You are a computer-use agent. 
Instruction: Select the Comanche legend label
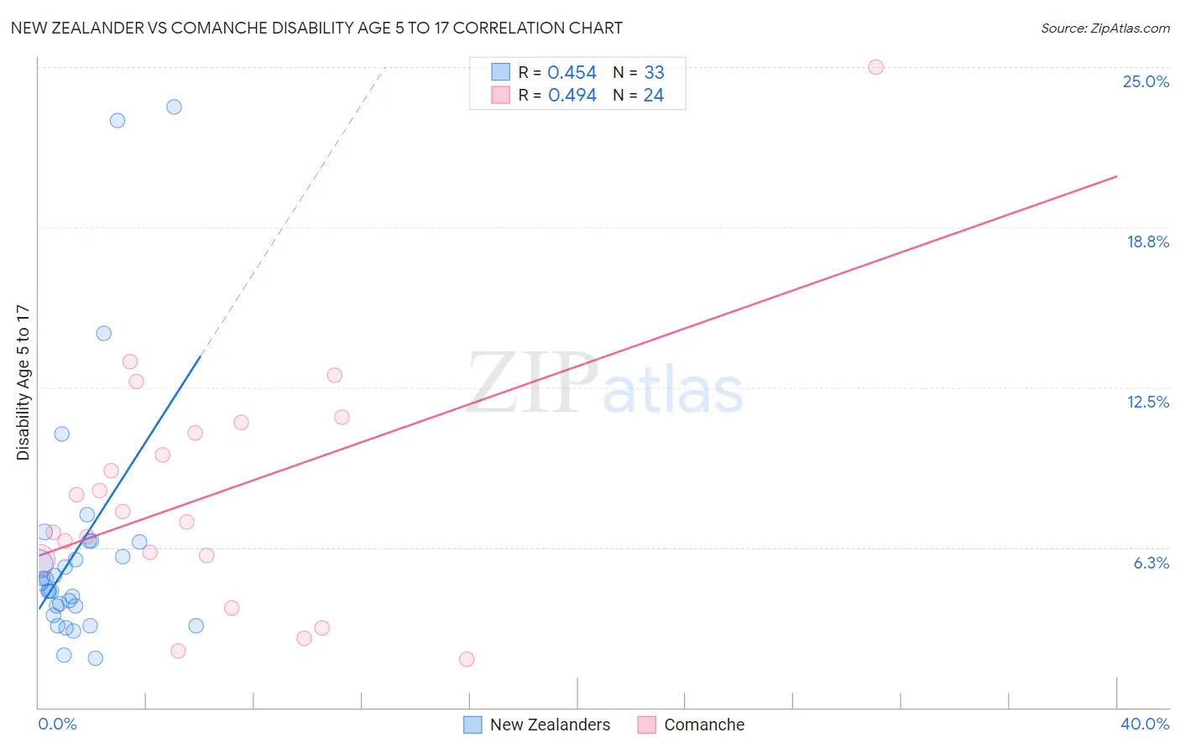[x=704, y=725]
